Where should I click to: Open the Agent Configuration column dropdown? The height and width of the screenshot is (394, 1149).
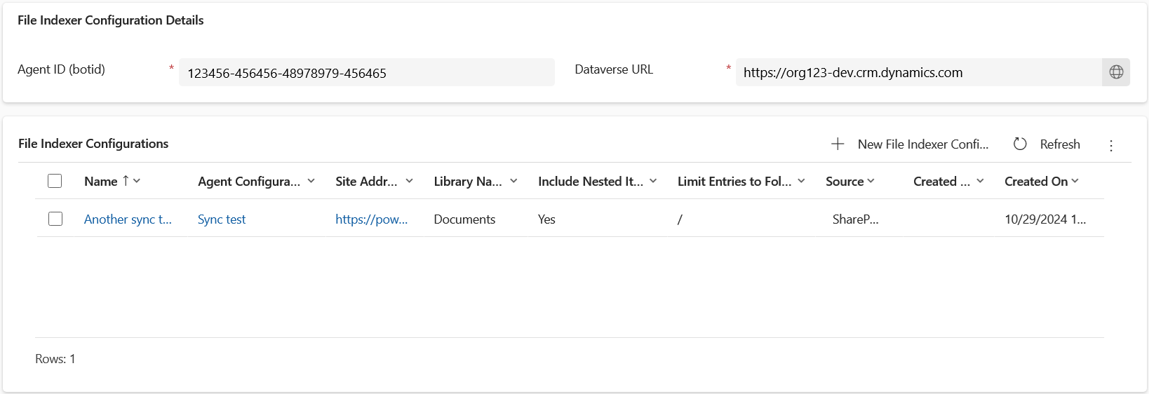(311, 181)
